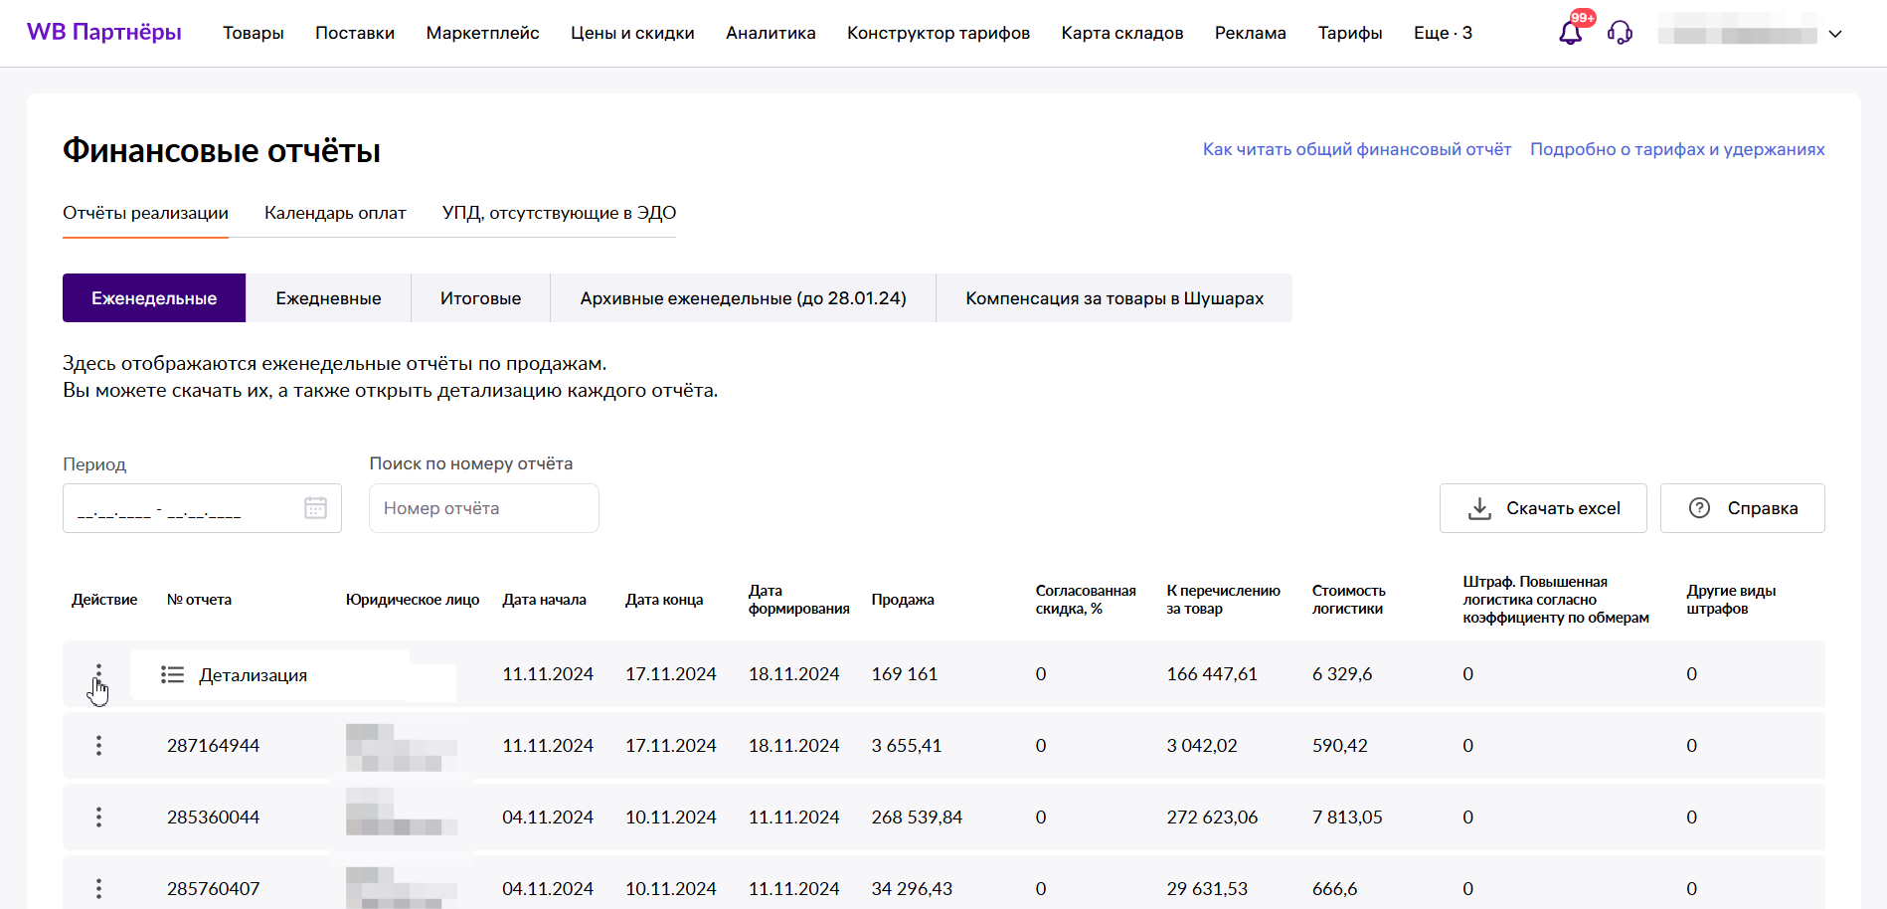This screenshot has height=909, width=1887.
Task: Open three-dot menu for report 285360044
Action: (98, 818)
